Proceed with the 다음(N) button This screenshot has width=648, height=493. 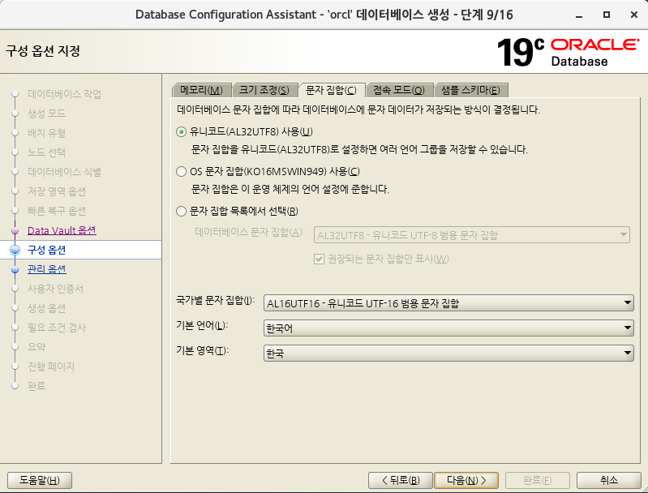tap(466, 480)
